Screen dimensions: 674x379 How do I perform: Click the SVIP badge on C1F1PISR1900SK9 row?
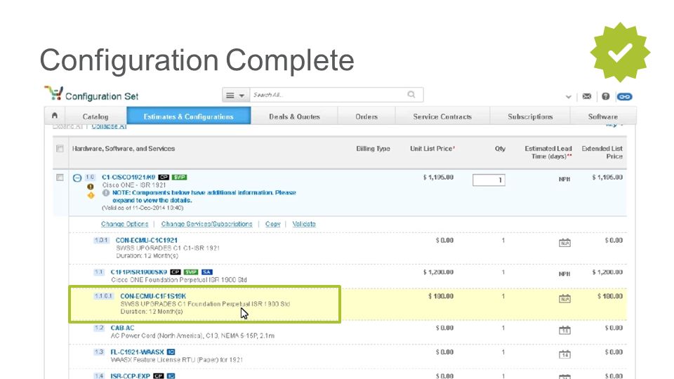(x=191, y=272)
